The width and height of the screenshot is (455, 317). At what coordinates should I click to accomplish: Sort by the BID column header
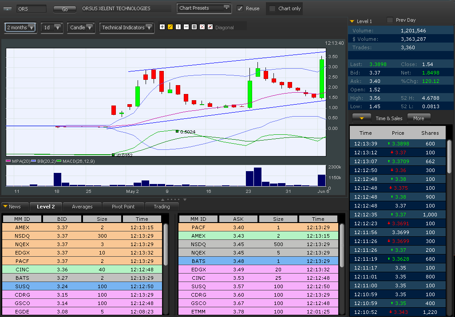point(62,219)
